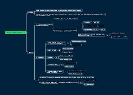Select the 'makes drives' example node

pos(97,22)
